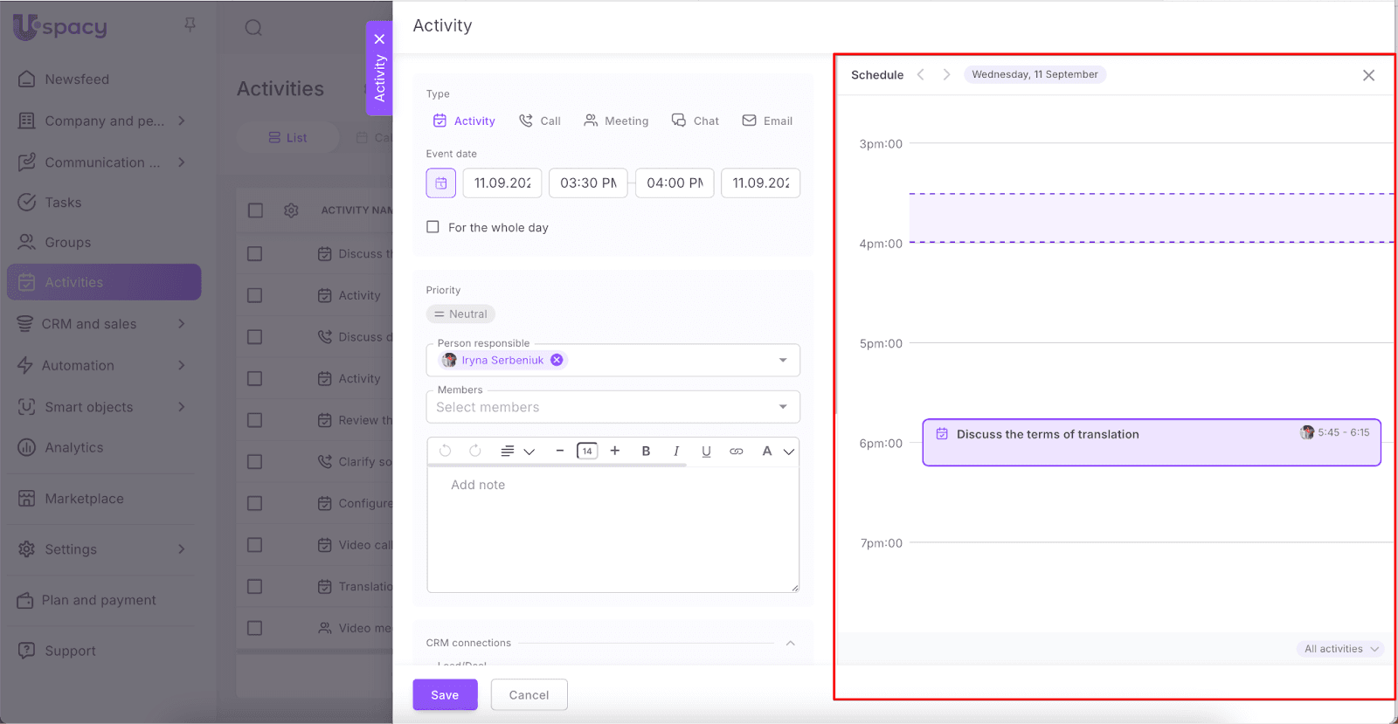Insert a link using the link icon

coord(737,452)
